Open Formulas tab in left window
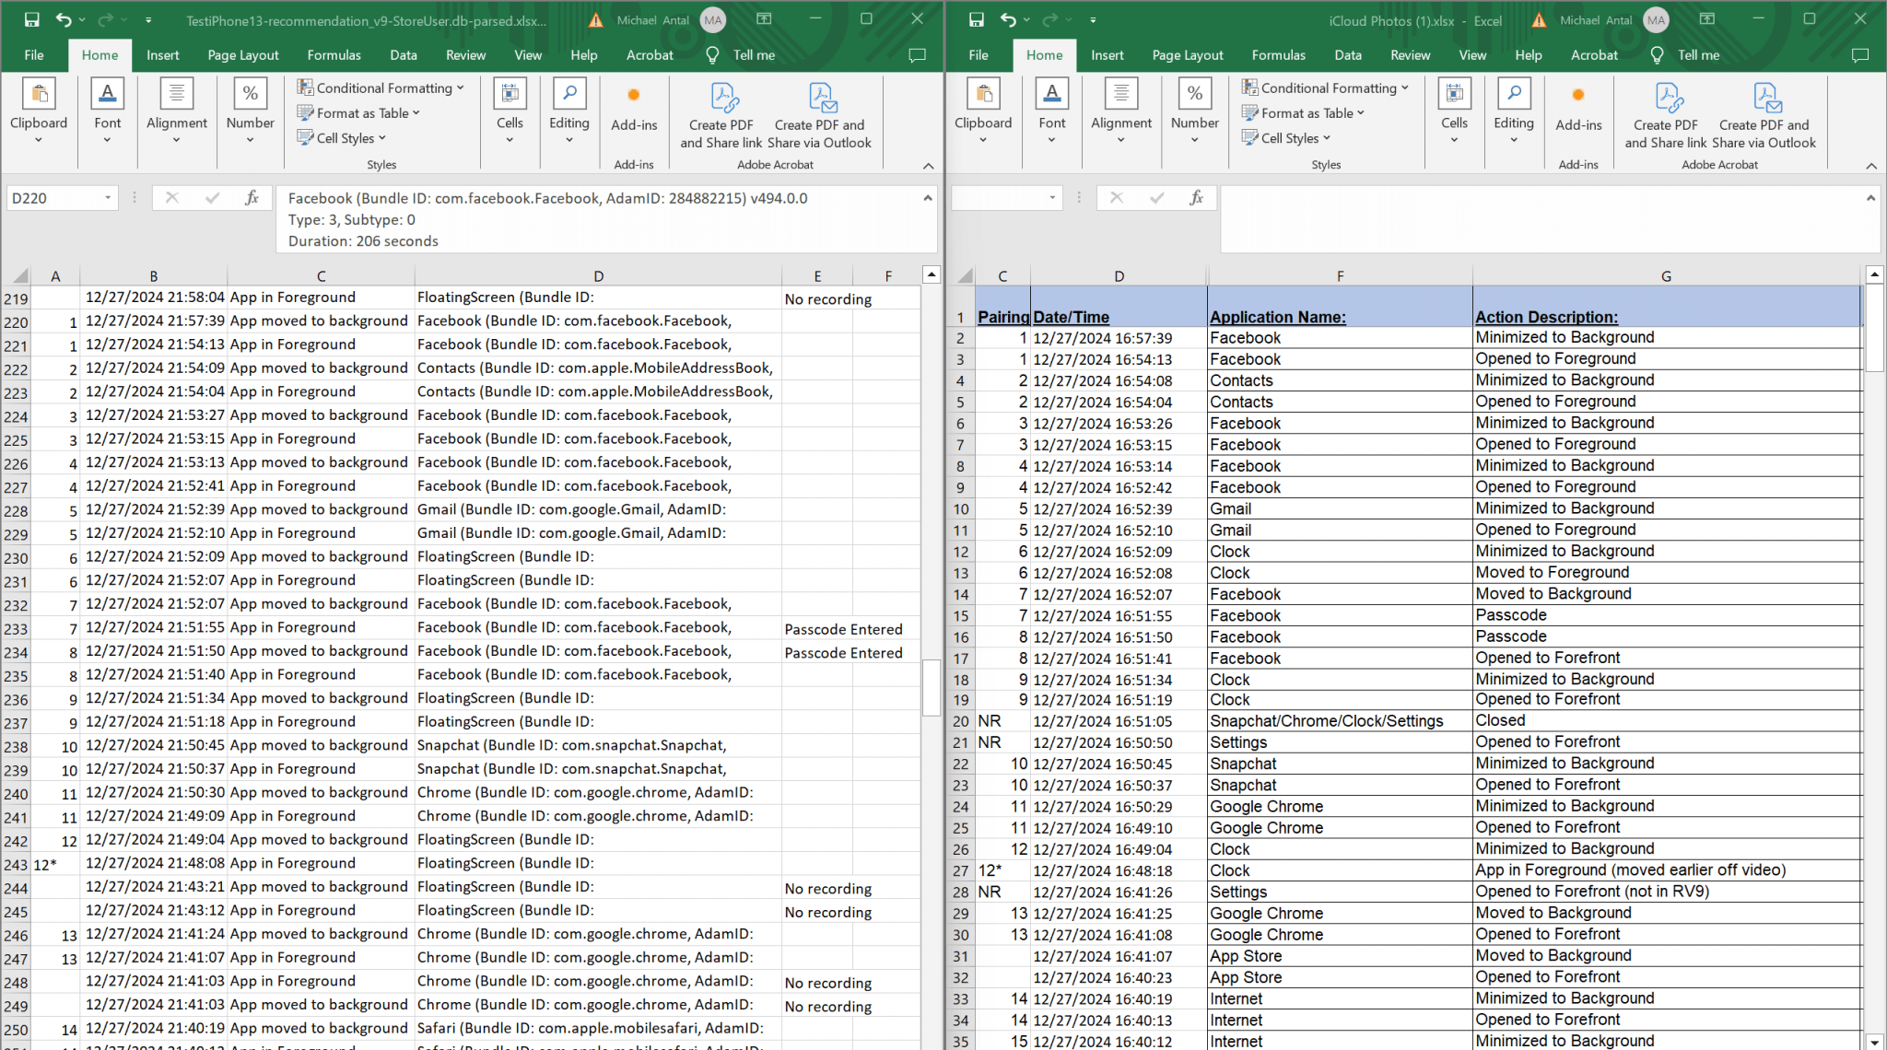 point(334,55)
